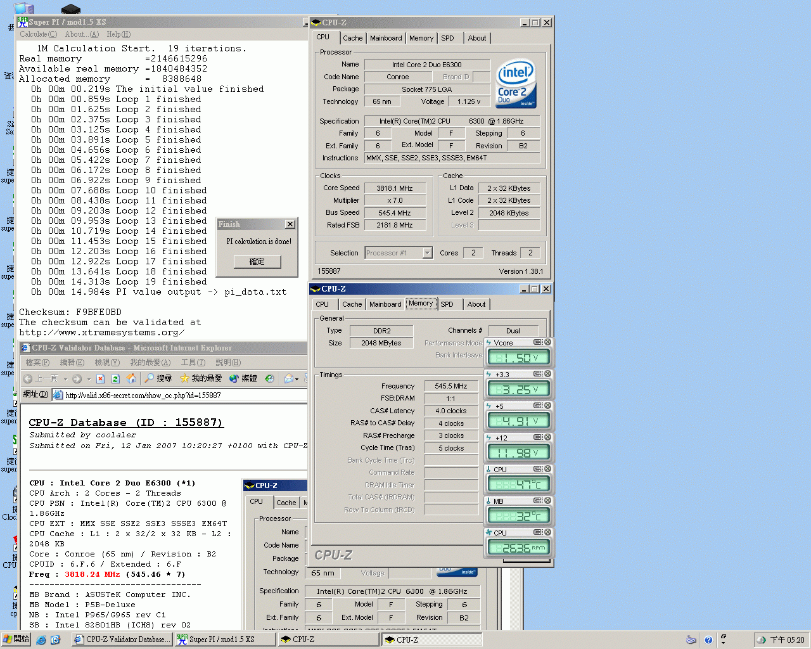The width and height of the screenshot is (811, 649).
Task: Expand the IE Back history dropdown arrow
Action: pos(65,379)
